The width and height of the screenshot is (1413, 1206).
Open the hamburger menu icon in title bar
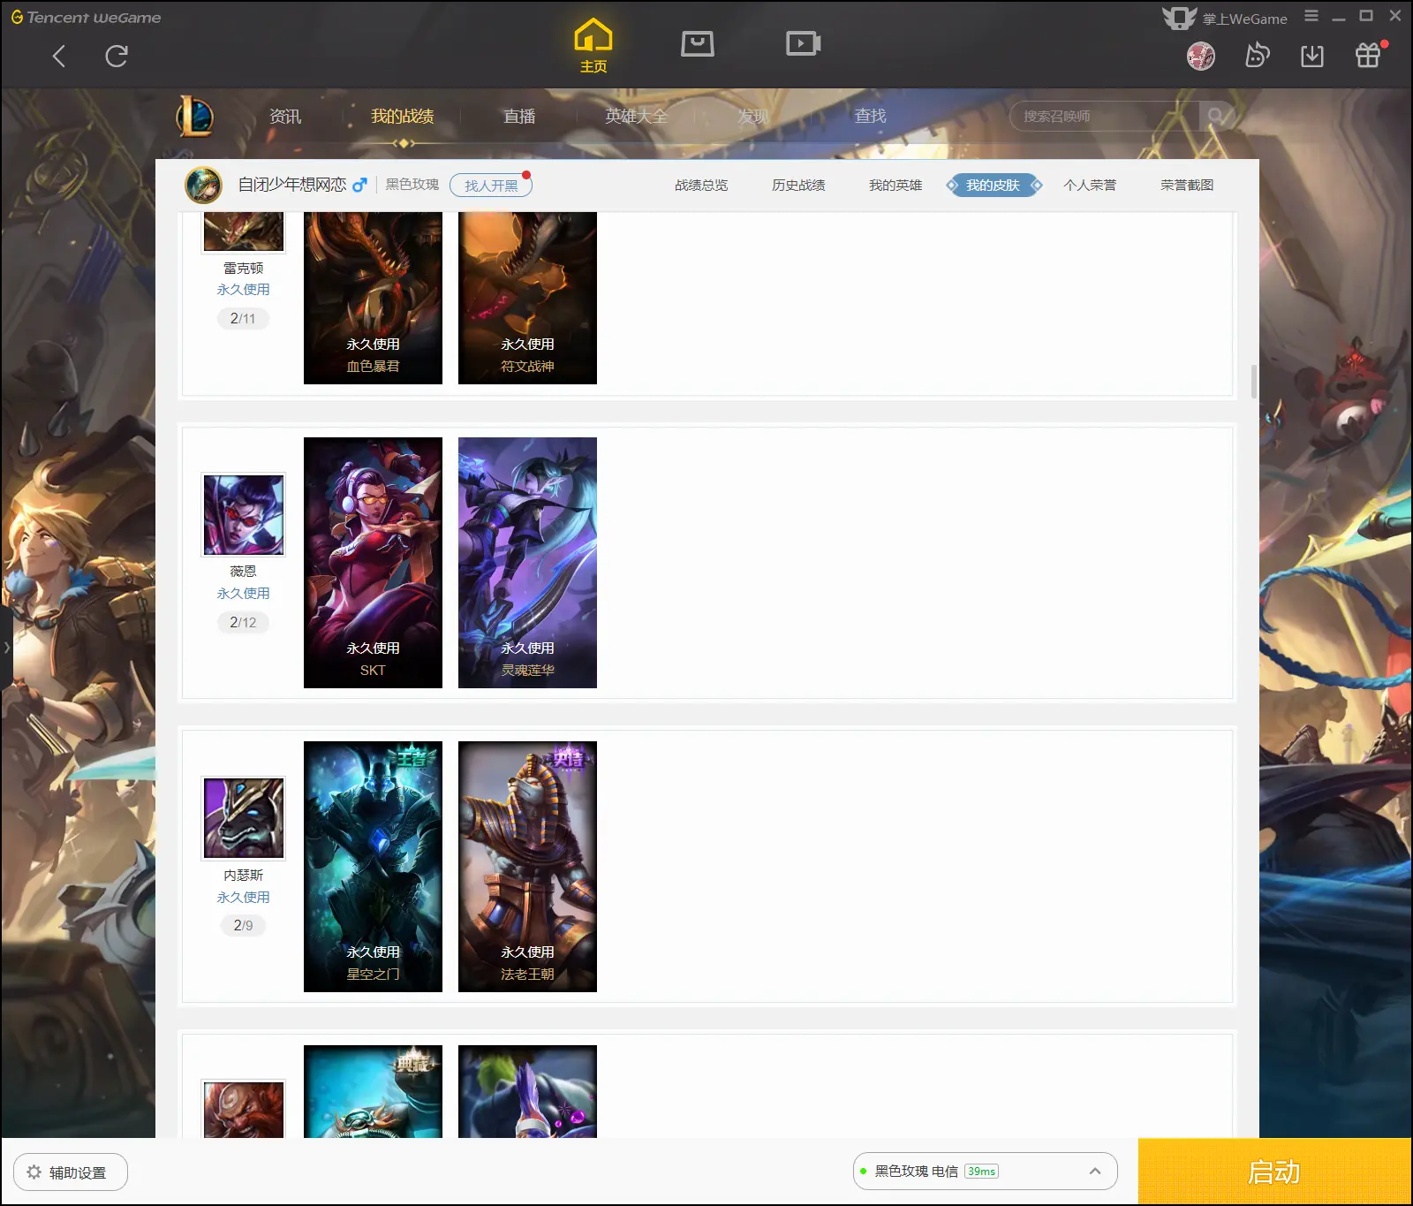[x=1311, y=16]
